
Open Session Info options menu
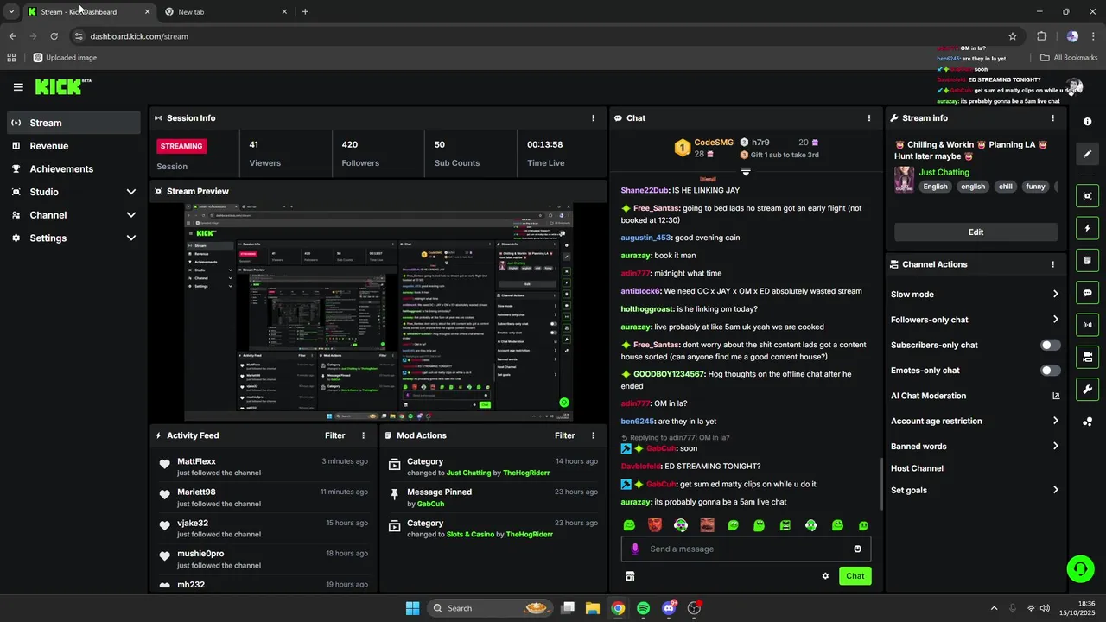593,118
